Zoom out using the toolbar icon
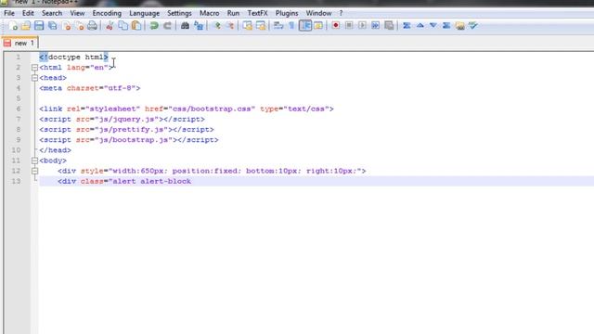The height and width of the screenshot is (334, 594). point(230,26)
